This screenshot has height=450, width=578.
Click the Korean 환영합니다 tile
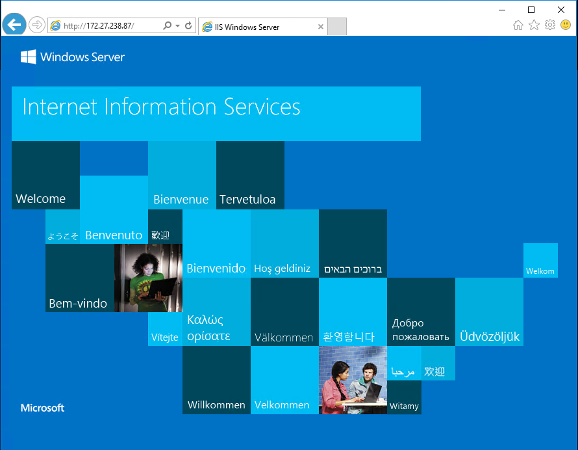(353, 312)
